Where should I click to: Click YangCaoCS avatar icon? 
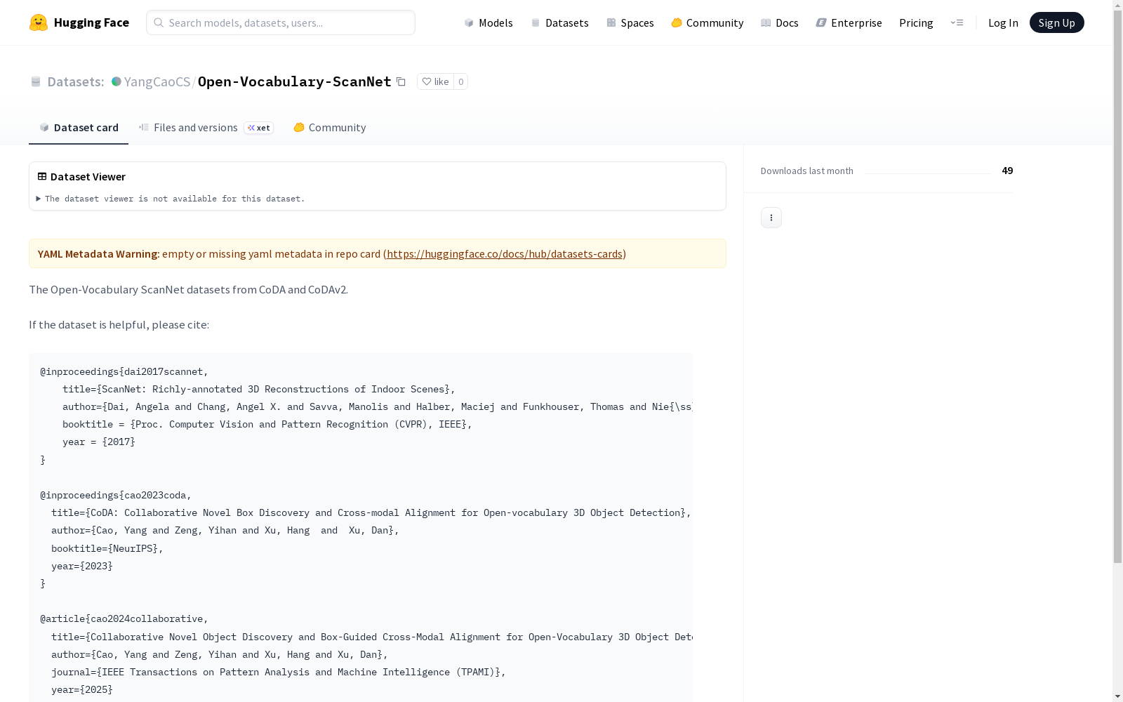click(117, 81)
